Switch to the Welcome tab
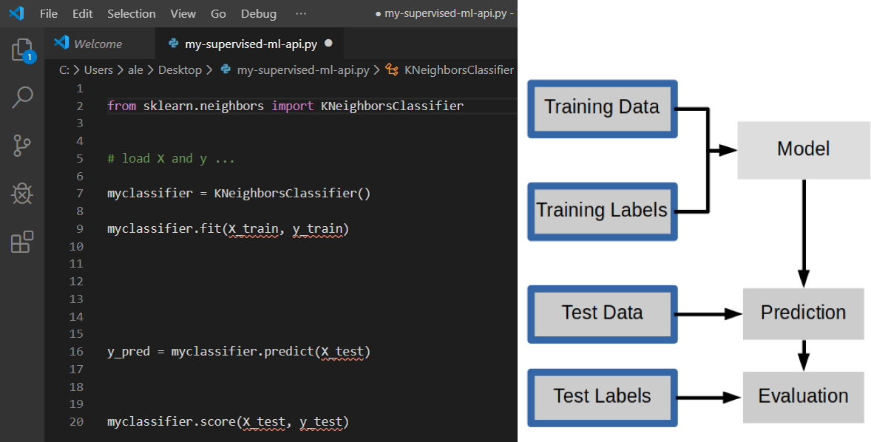This screenshot has height=442, width=871. (x=98, y=44)
